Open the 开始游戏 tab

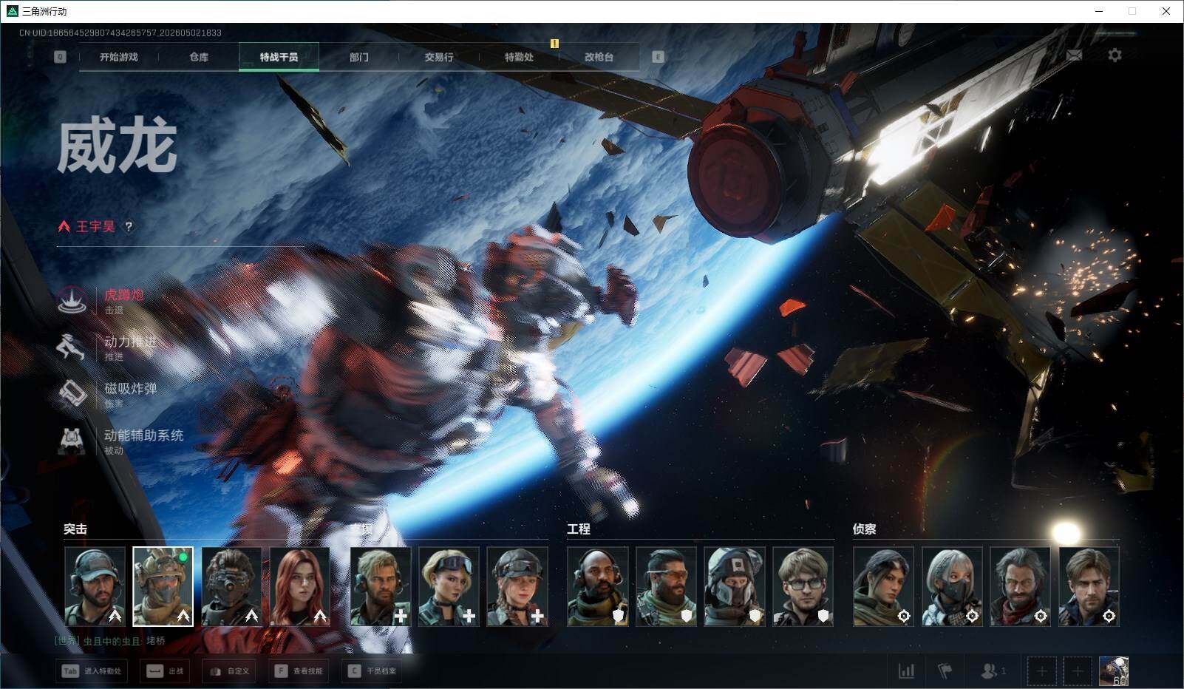[x=118, y=57]
